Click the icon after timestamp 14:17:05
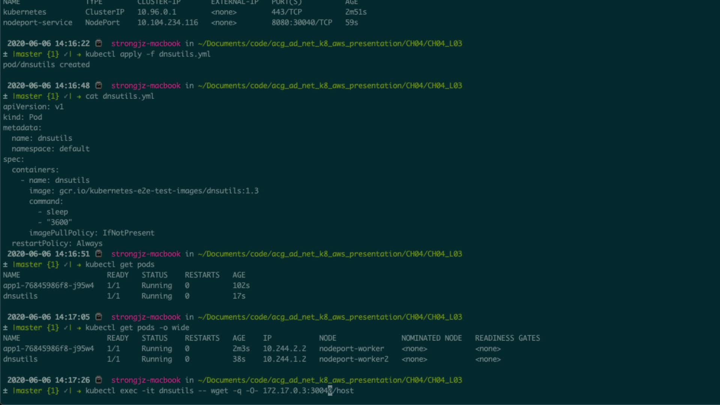 [99, 317]
